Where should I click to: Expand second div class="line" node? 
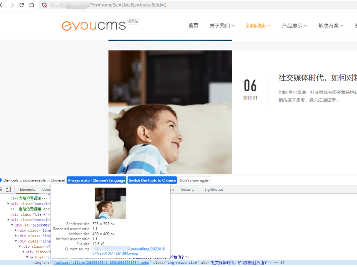[16, 236]
